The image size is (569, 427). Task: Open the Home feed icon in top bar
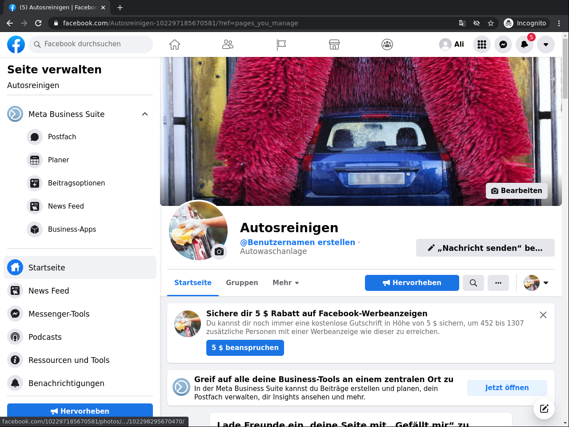[175, 44]
